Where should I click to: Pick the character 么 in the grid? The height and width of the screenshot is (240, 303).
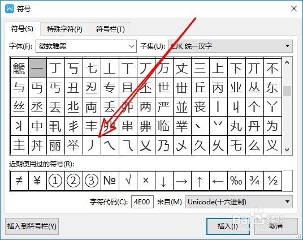(255, 145)
